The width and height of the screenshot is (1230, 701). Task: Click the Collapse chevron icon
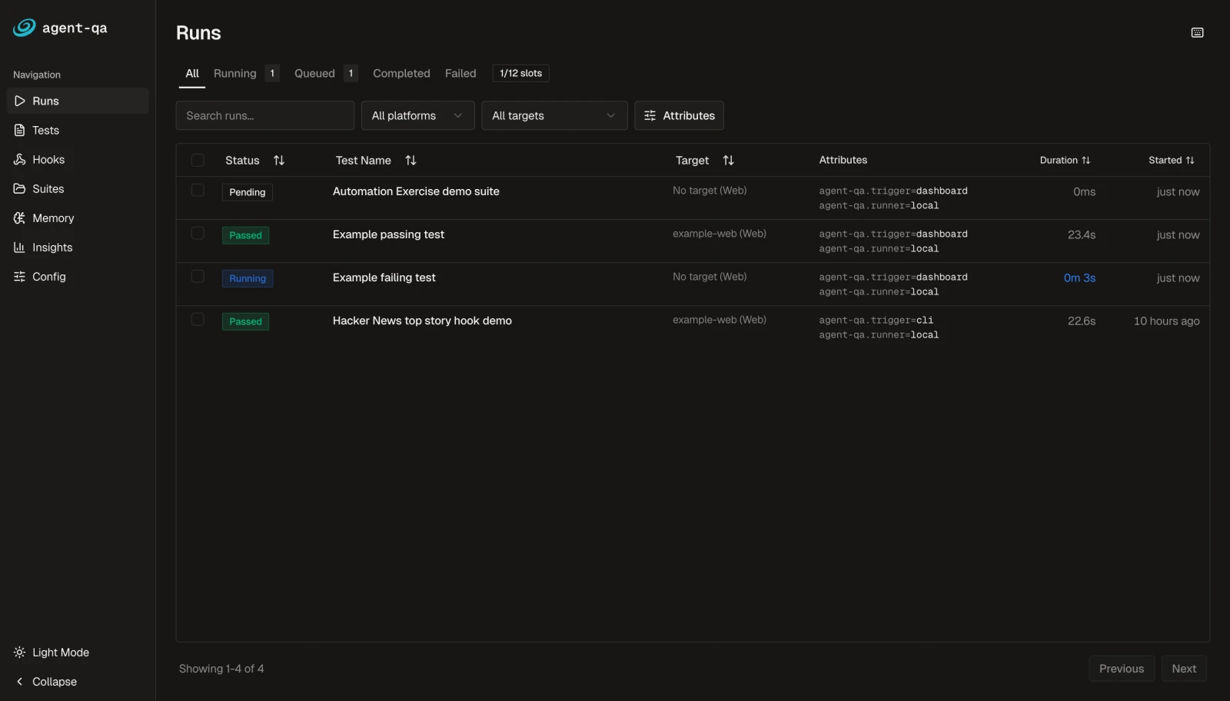click(x=20, y=681)
